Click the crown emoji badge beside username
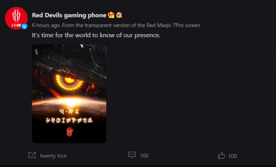This screenshot has width=276, height=167. pos(111,15)
